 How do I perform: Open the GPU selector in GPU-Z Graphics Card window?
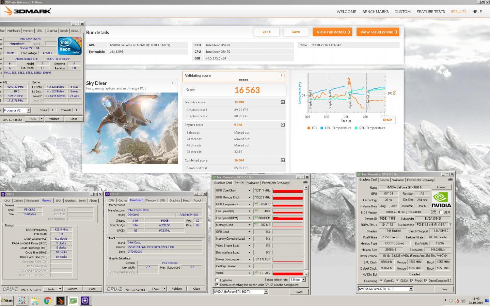click(x=411, y=289)
